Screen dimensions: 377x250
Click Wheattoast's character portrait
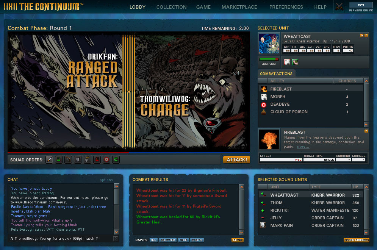[x=269, y=44]
